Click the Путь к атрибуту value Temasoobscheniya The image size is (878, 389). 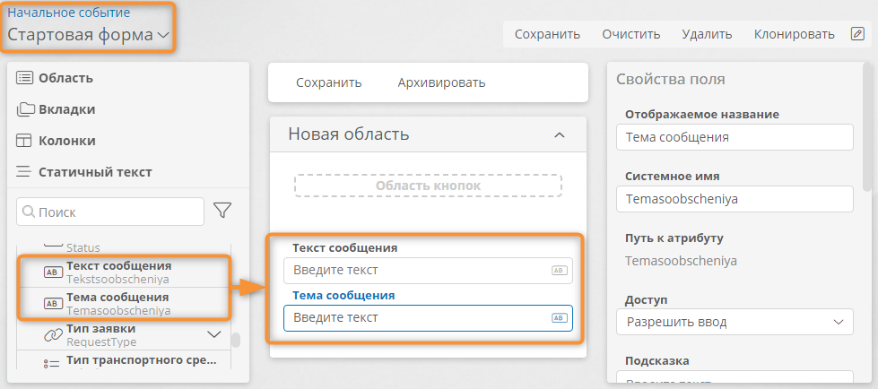pyautogui.click(x=681, y=261)
